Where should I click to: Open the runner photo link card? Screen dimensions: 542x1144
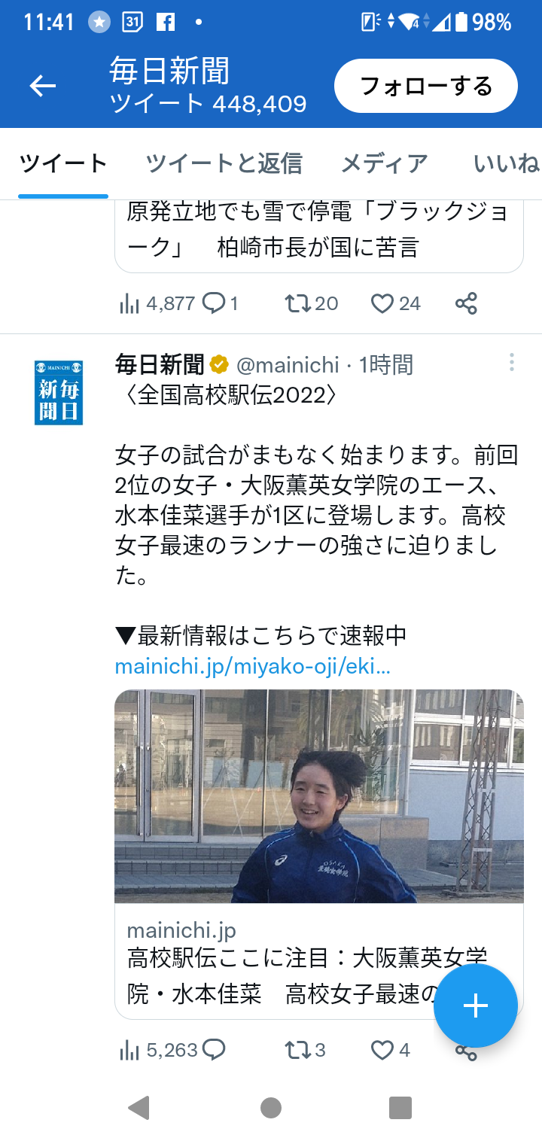click(319, 853)
